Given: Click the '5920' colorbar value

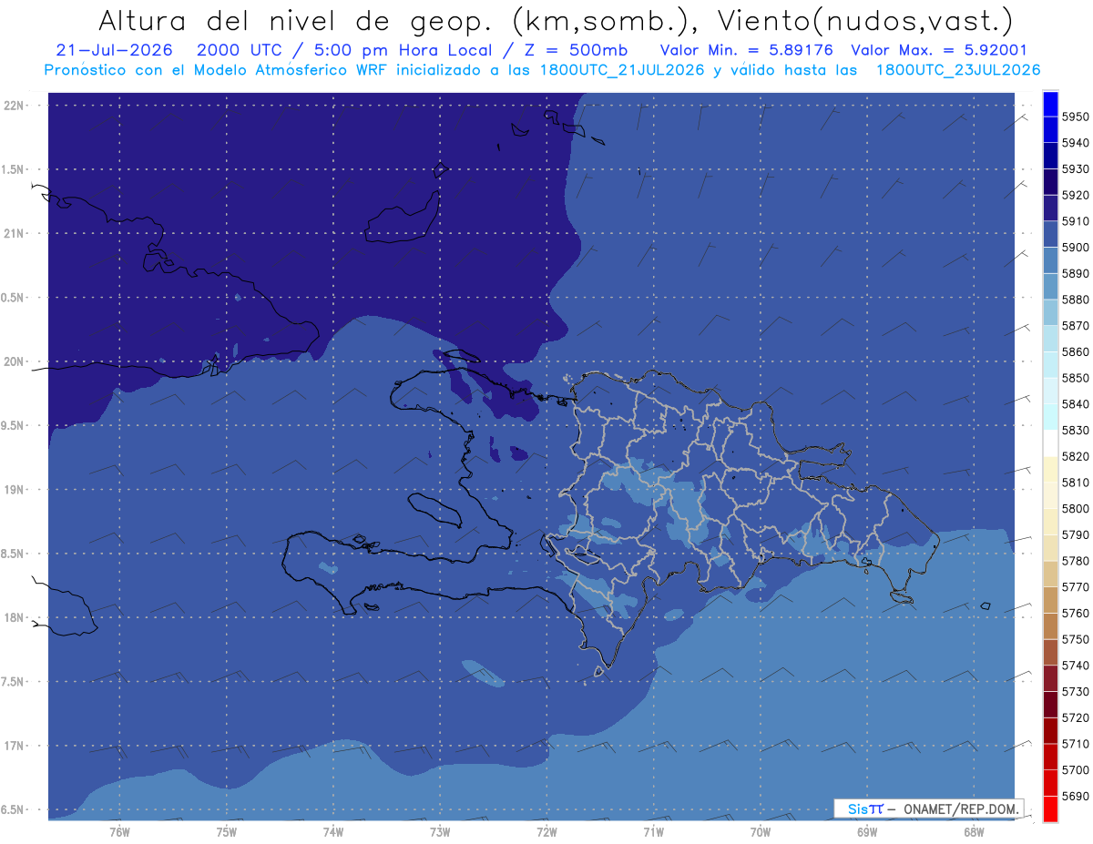Looking at the screenshot, I should coord(1075,195).
